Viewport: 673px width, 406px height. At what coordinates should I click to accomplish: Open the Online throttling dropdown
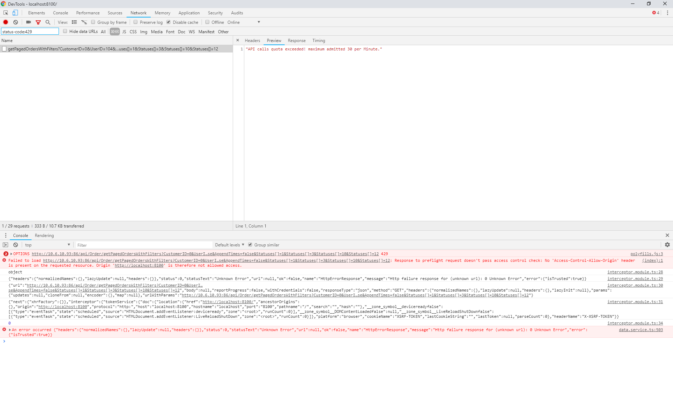(x=244, y=22)
